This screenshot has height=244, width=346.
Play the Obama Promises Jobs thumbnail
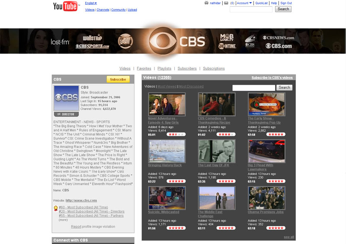click(x=266, y=198)
